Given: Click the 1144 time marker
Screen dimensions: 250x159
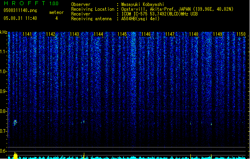Looking at the screenshot, I should pyautogui.click(x=99, y=34).
